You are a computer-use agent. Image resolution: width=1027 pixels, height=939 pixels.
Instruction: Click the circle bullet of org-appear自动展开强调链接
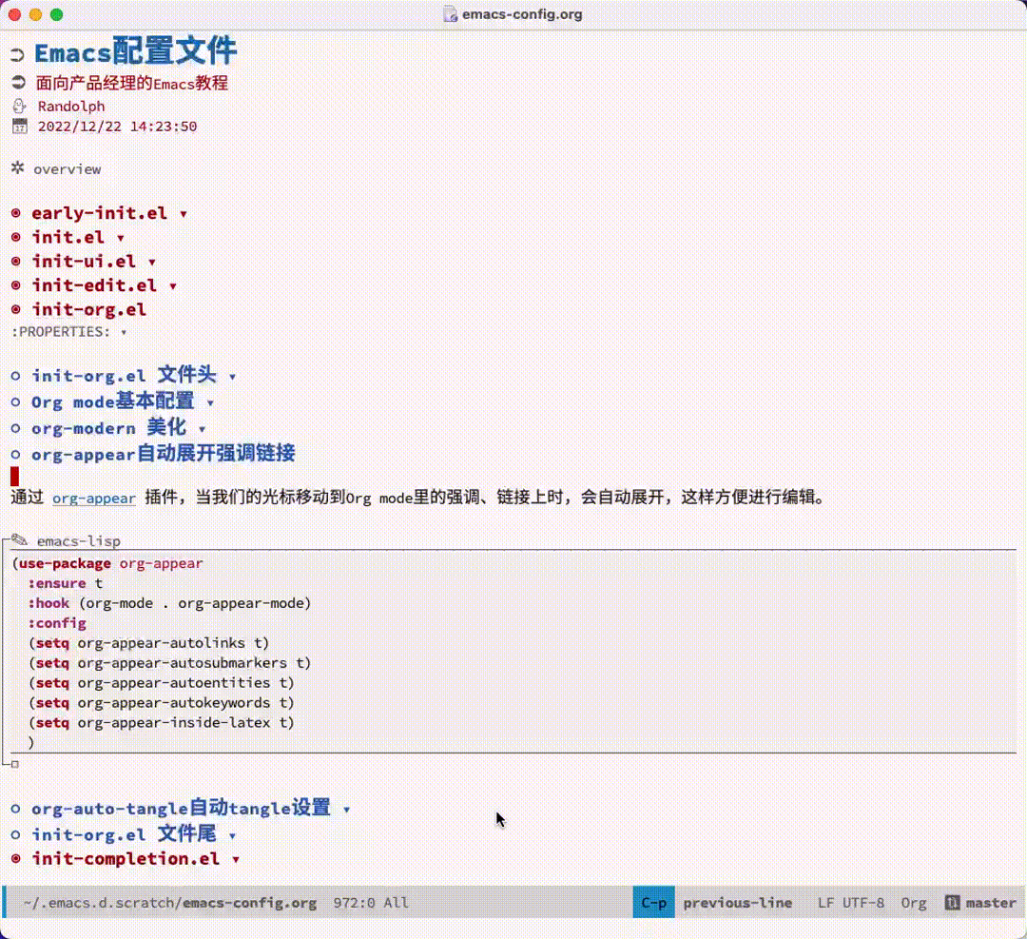click(16, 454)
